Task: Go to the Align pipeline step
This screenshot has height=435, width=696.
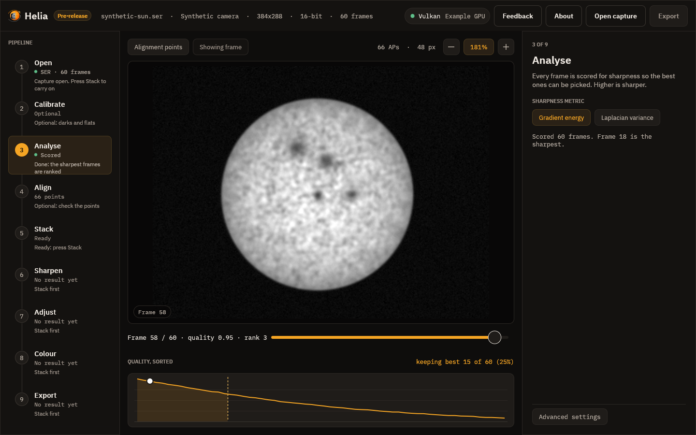Action: 60,197
